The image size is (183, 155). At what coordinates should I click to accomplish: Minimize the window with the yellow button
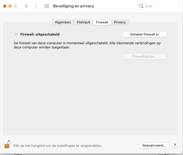tap(10, 6)
